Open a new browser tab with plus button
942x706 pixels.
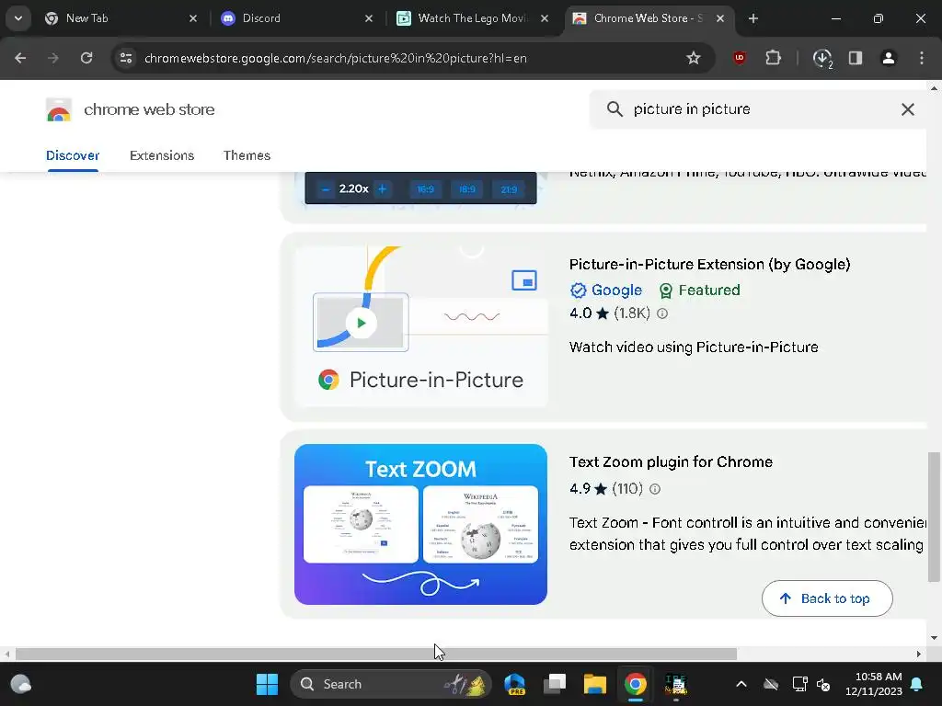click(752, 18)
